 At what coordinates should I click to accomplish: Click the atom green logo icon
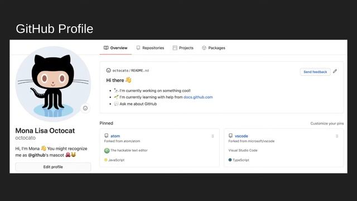[107, 150]
